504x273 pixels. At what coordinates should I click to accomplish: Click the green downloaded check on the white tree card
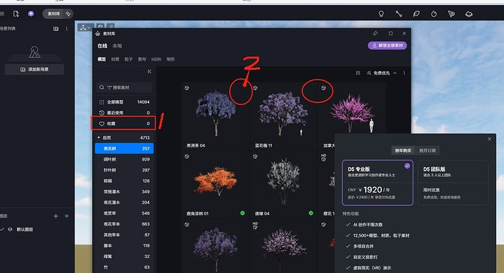tap(311, 213)
